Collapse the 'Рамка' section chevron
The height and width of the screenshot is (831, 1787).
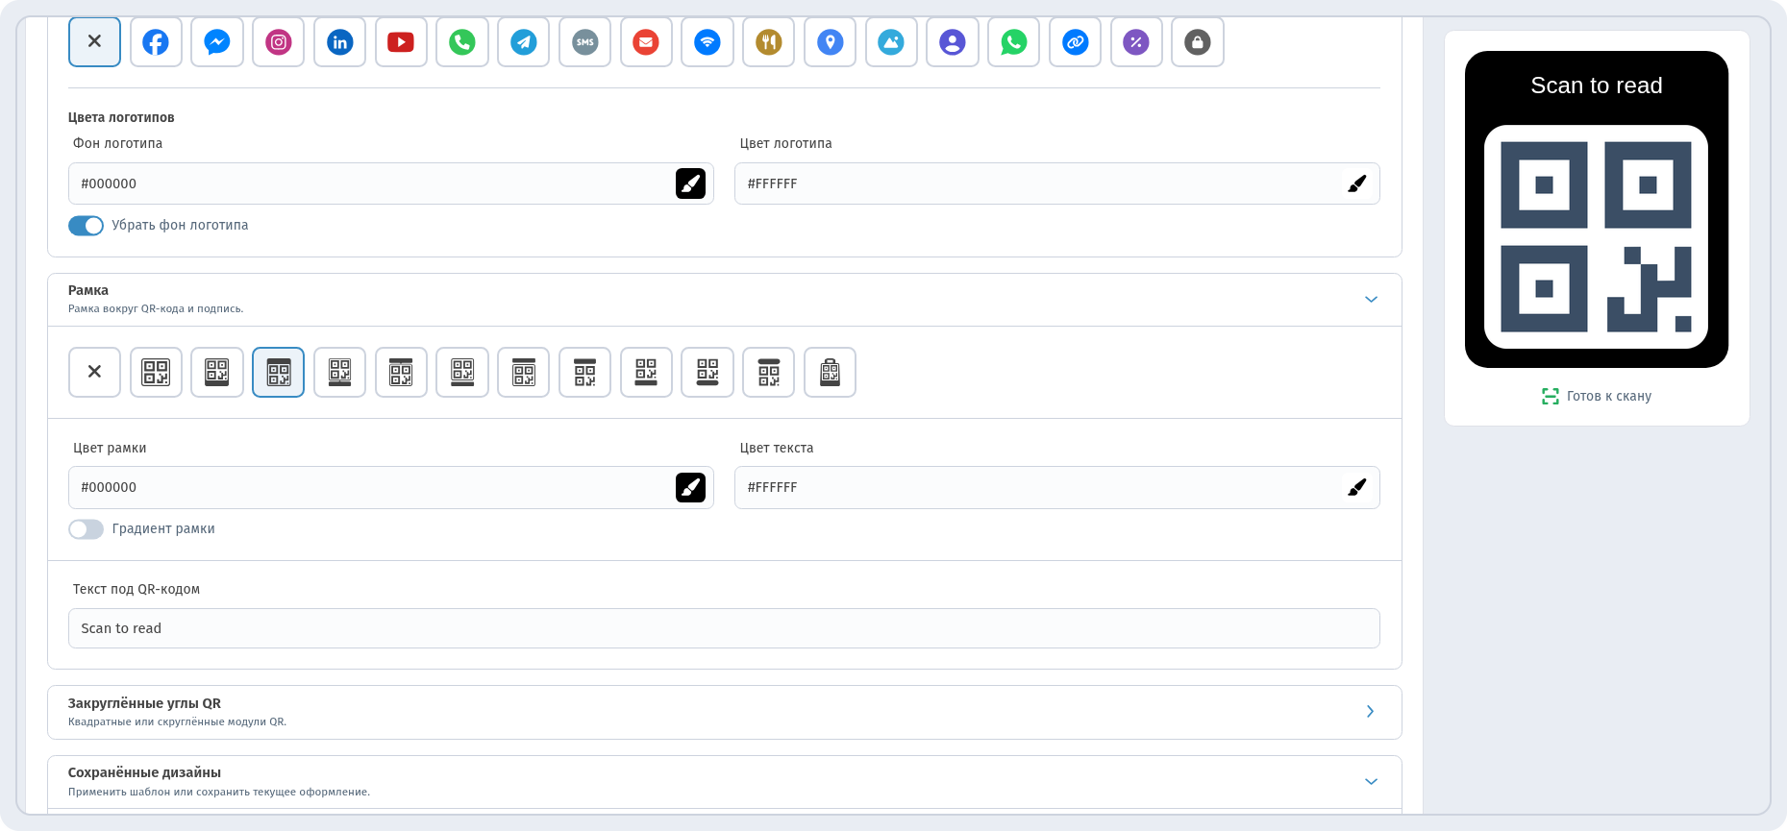[1371, 300]
